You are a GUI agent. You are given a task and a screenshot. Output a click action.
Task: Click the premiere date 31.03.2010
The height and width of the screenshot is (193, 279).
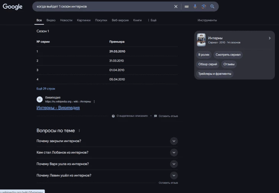[116, 61]
